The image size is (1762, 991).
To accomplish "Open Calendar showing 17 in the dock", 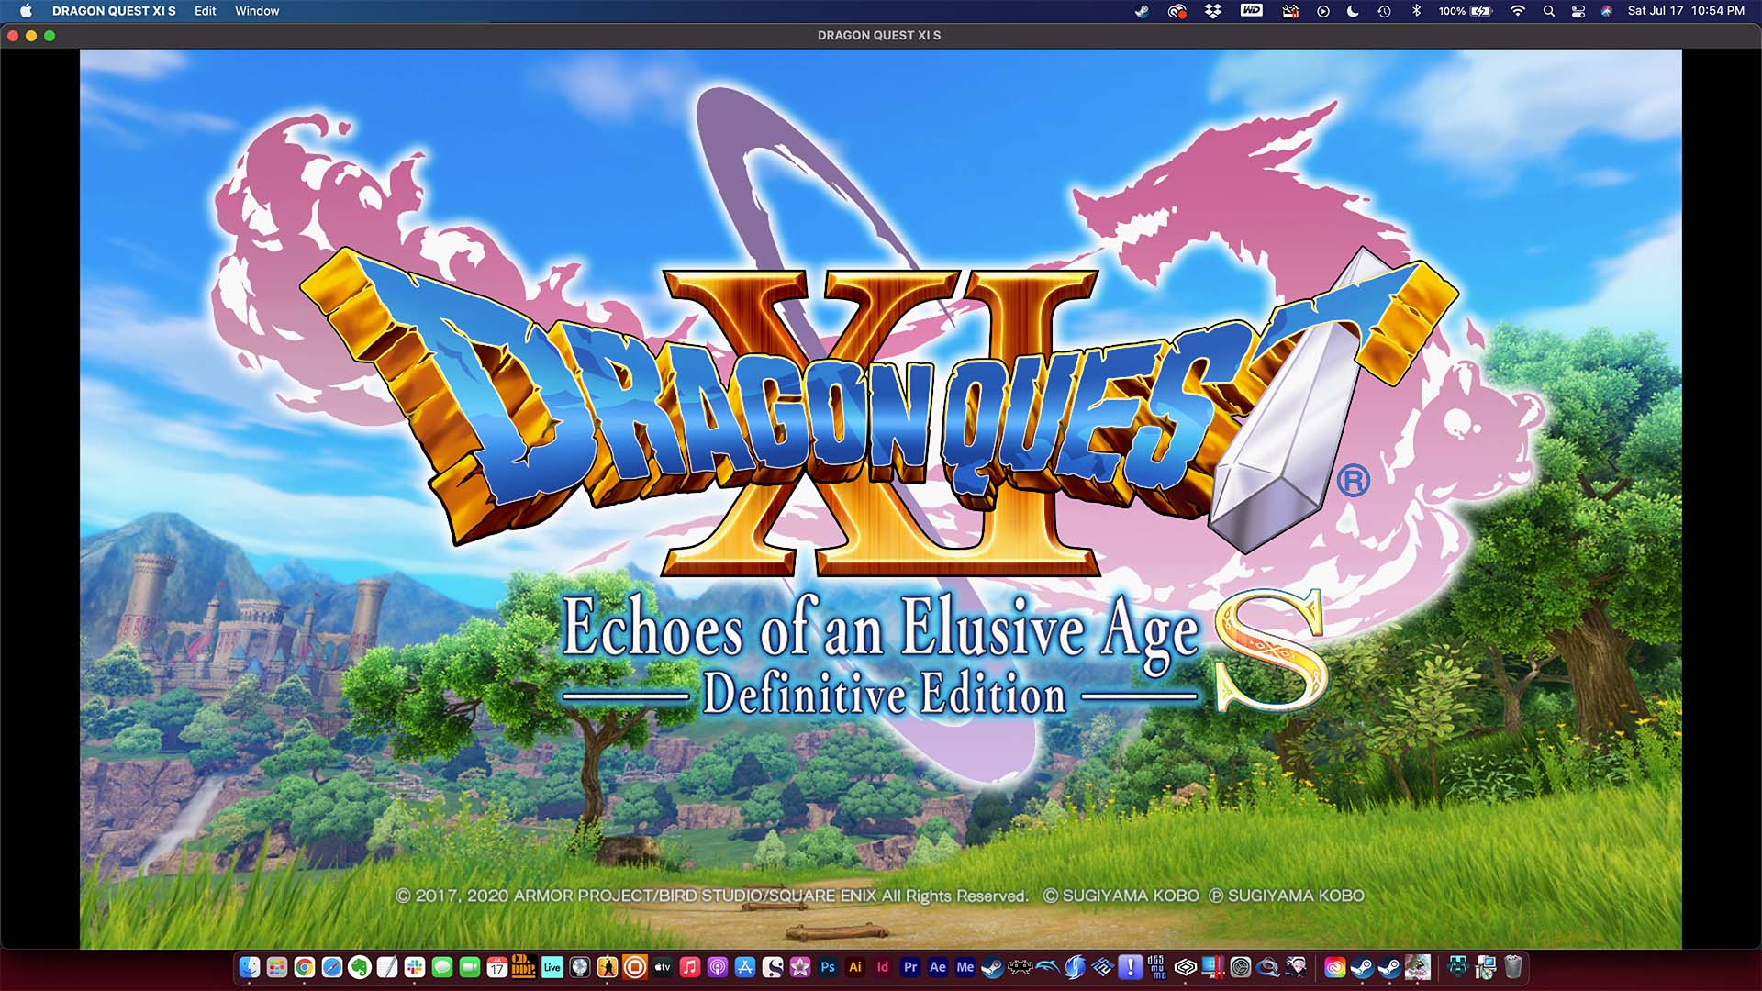I will pos(496,967).
